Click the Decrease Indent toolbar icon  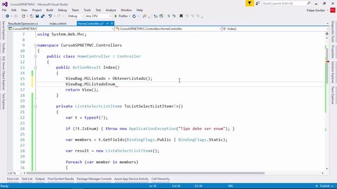point(156,16)
